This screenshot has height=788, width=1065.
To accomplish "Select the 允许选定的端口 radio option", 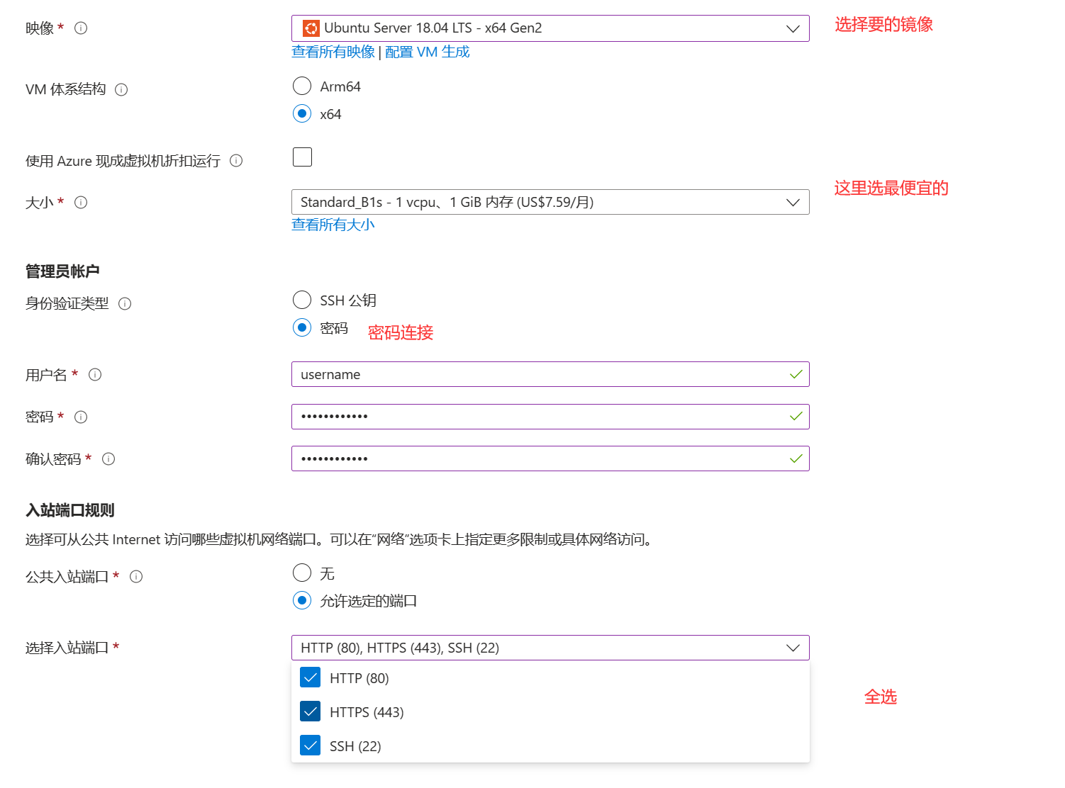I will [302, 601].
